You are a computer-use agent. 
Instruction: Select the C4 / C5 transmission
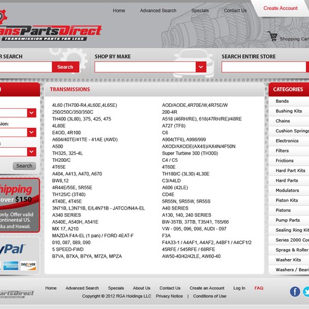coord(169,160)
